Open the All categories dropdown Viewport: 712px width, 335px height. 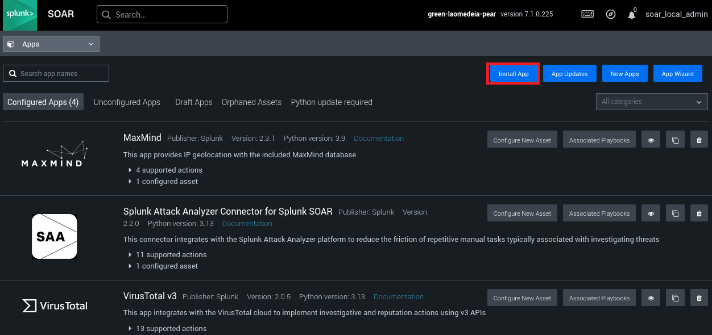pos(651,102)
